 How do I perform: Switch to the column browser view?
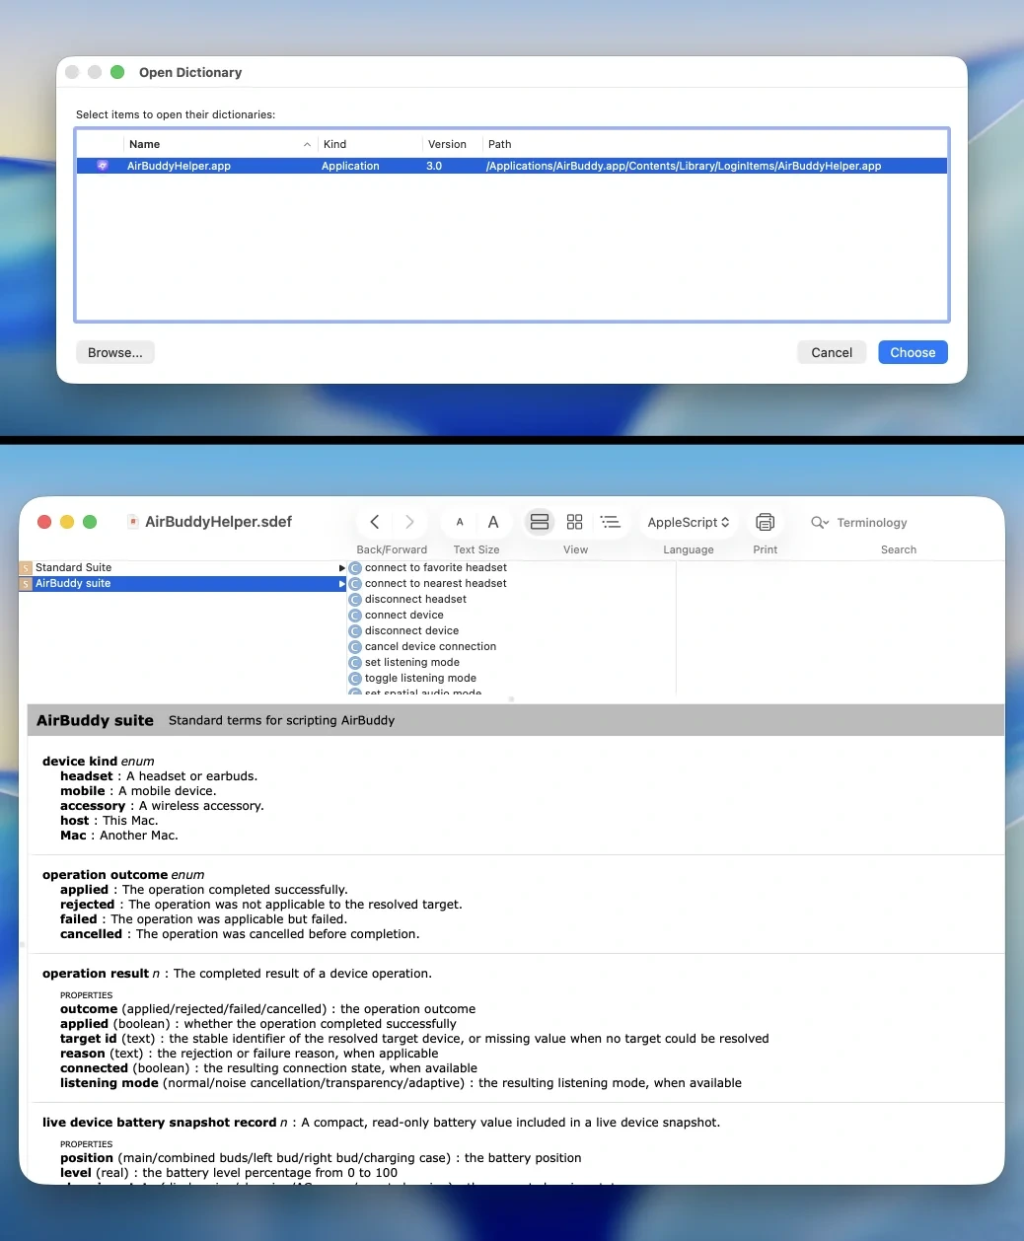540,522
